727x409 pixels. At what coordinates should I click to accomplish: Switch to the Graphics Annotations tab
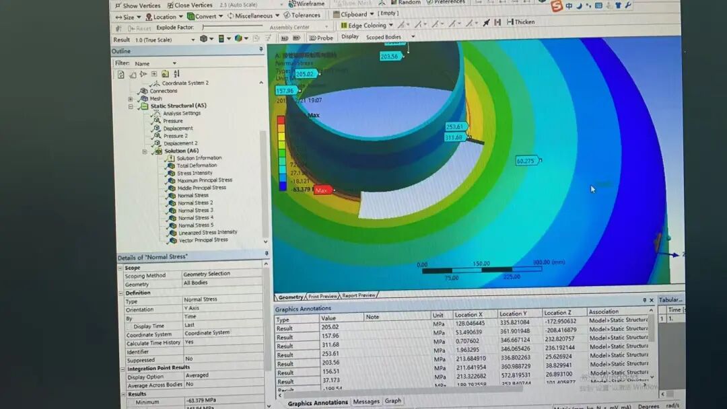(318, 403)
